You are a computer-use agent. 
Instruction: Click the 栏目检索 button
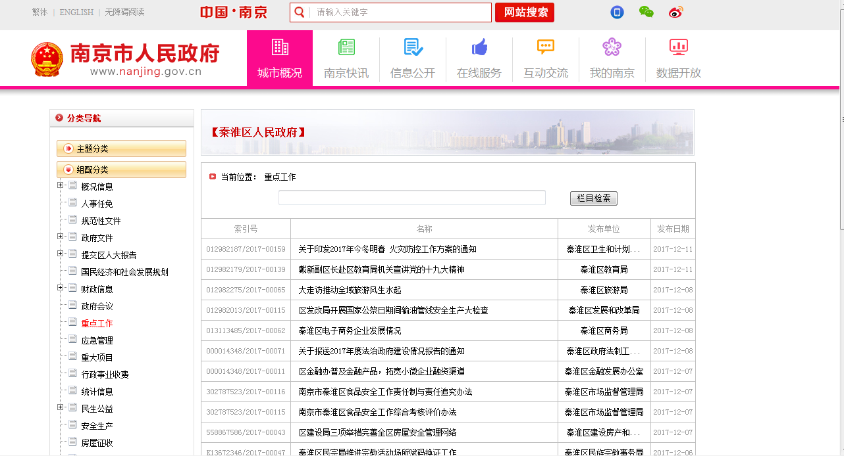pyautogui.click(x=593, y=198)
